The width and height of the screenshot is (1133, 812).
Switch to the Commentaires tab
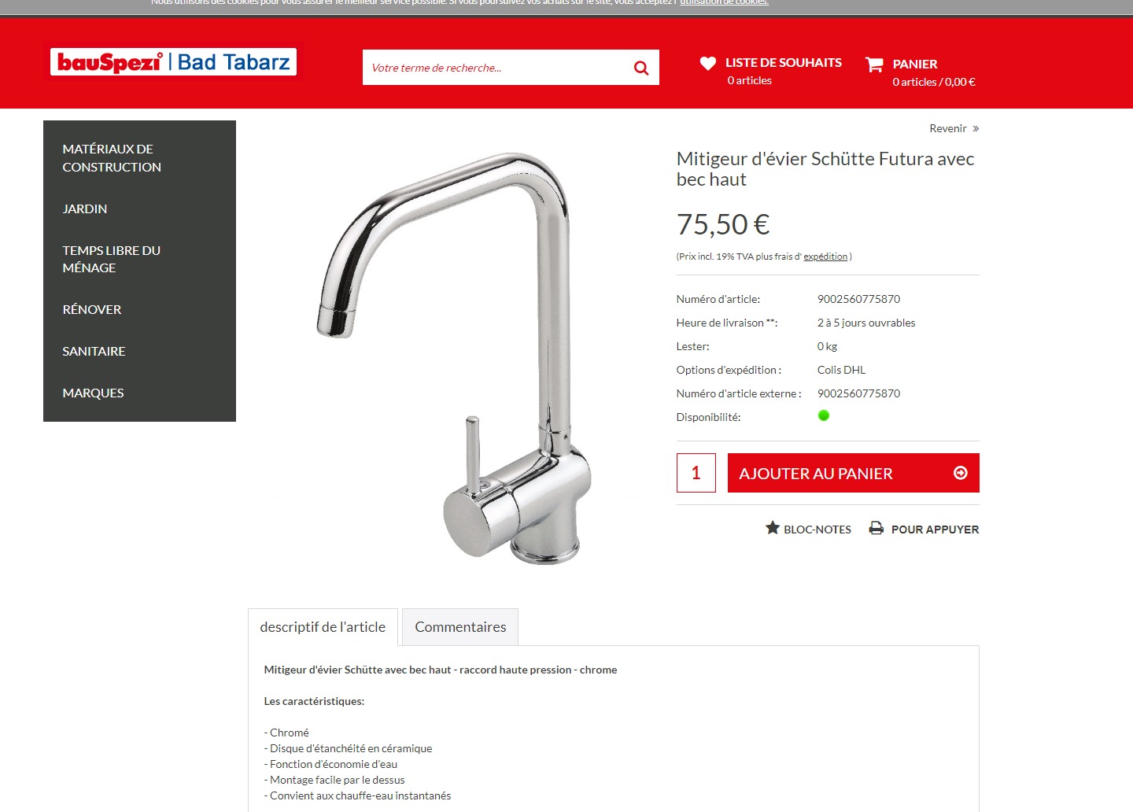[x=460, y=627]
